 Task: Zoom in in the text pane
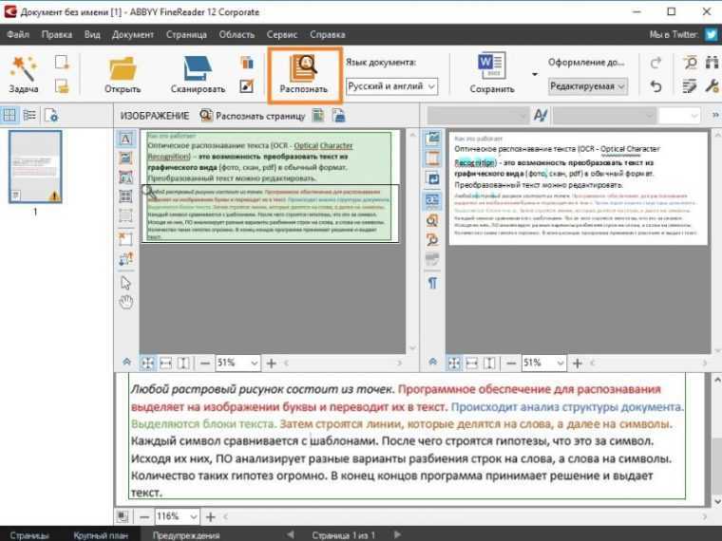(578, 364)
